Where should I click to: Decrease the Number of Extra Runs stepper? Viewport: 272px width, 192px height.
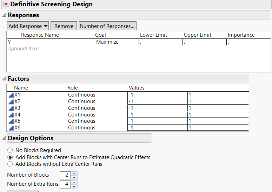(x=74, y=186)
